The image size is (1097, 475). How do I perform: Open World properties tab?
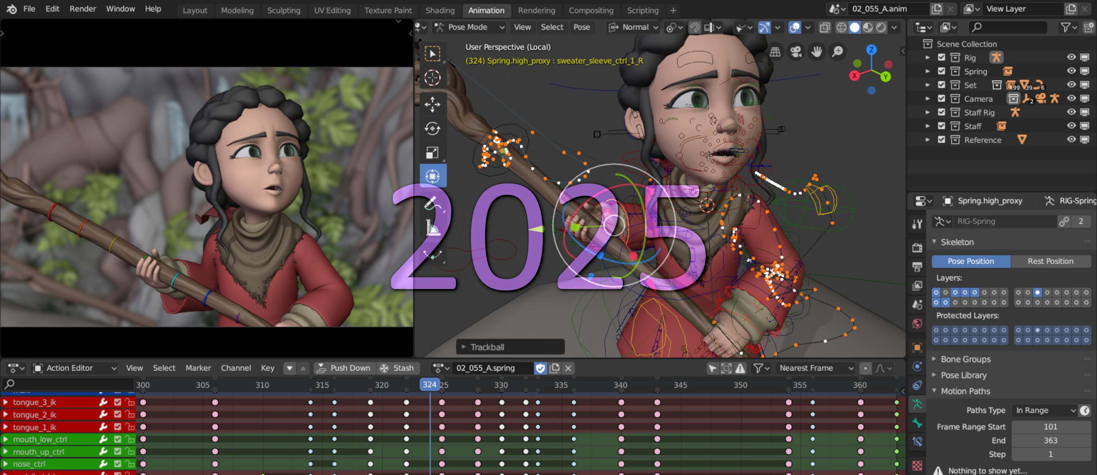(x=917, y=323)
